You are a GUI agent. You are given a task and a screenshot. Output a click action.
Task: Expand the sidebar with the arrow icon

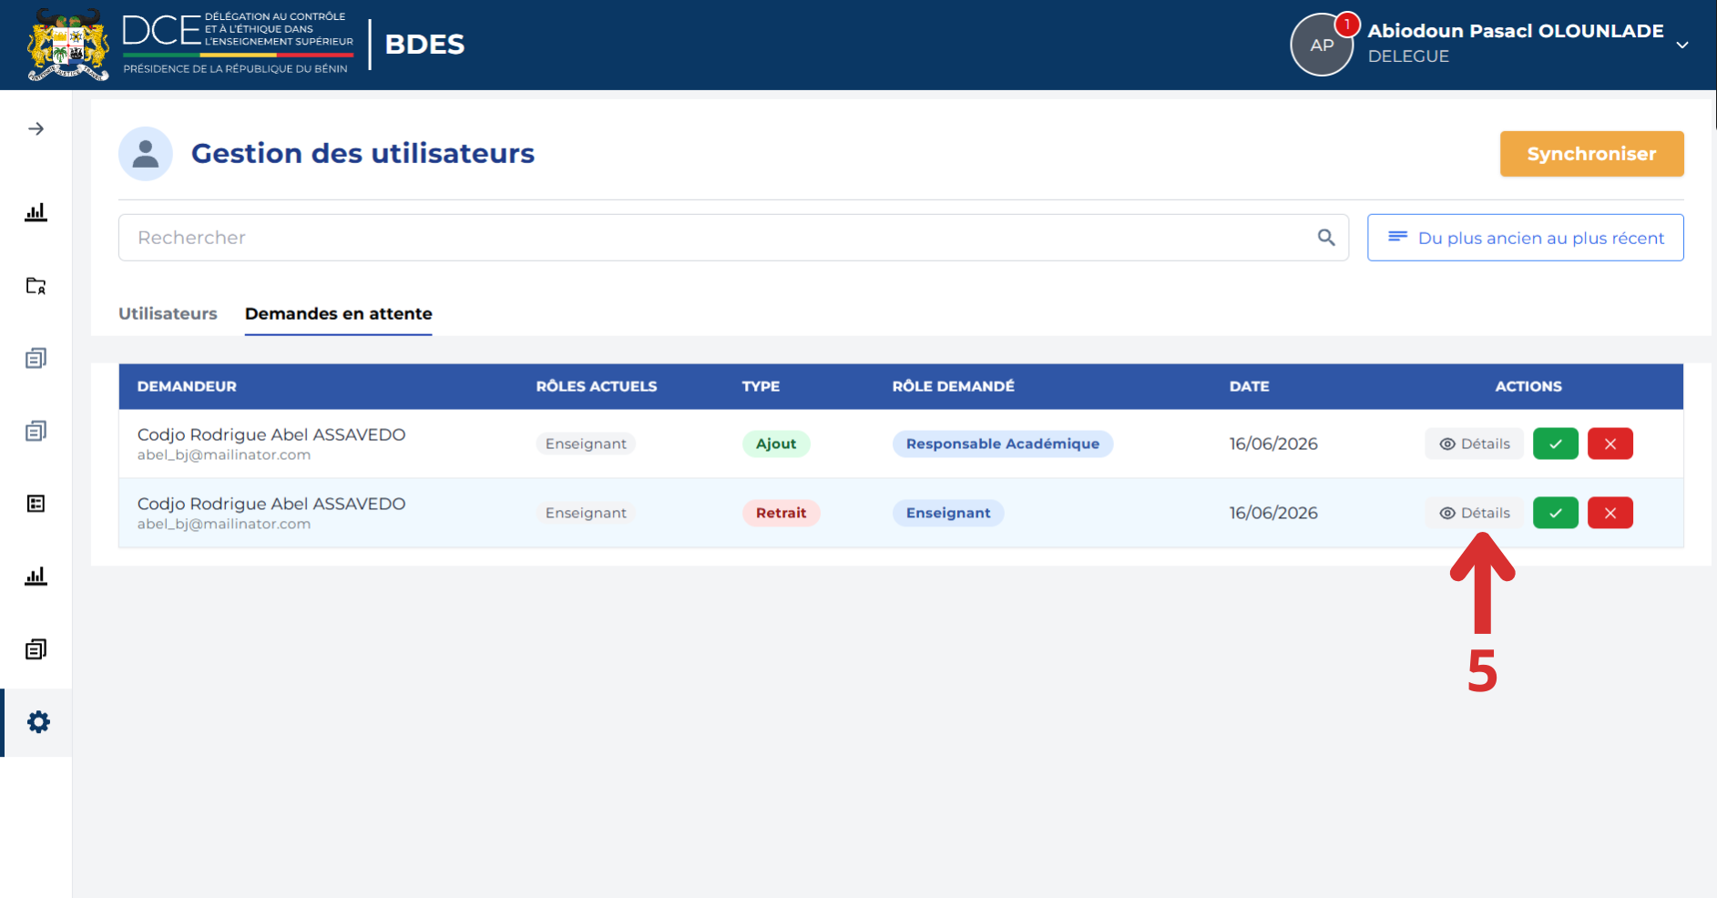[x=36, y=128]
